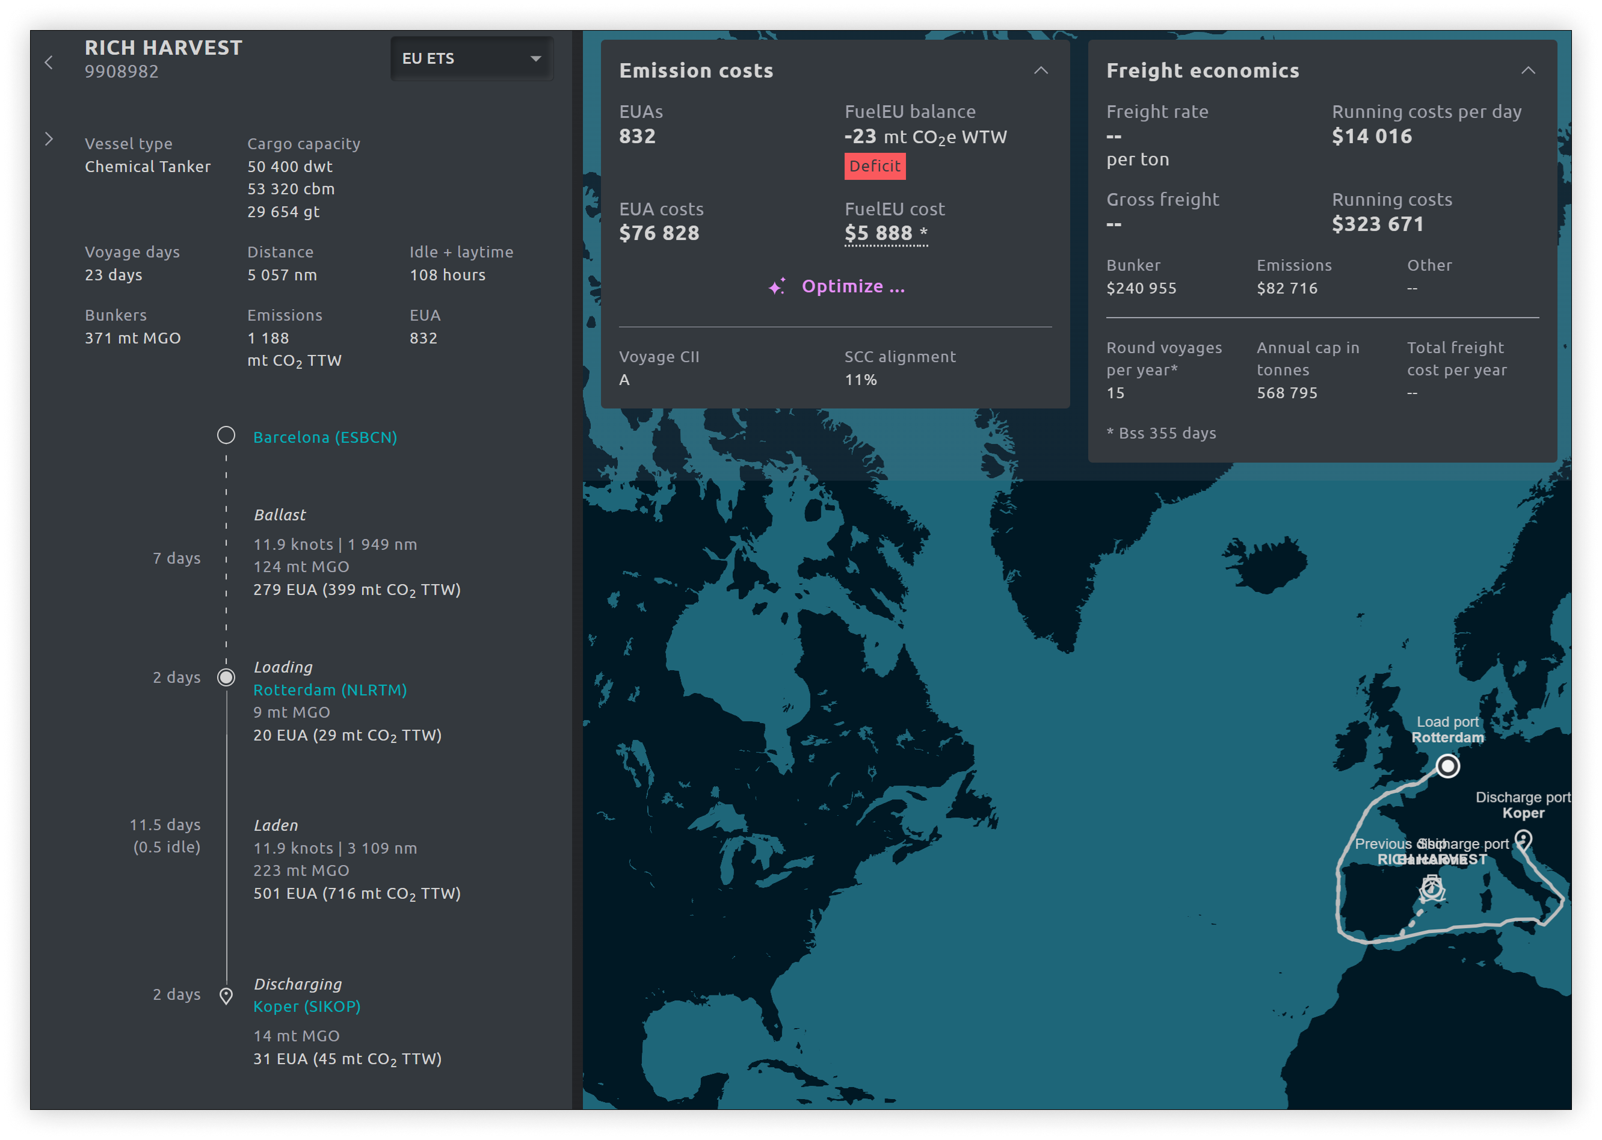Open the Barcelona (ESBCN) port link
This screenshot has height=1140, width=1602.
(325, 437)
